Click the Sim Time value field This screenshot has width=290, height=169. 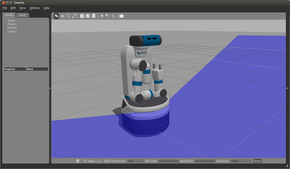[x=169, y=161]
